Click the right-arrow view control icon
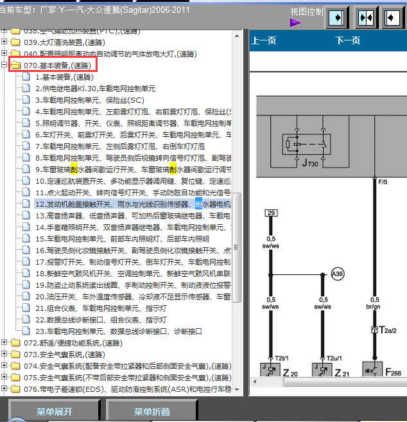This screenshot has height=422, width=407. [x=337, y=18]
